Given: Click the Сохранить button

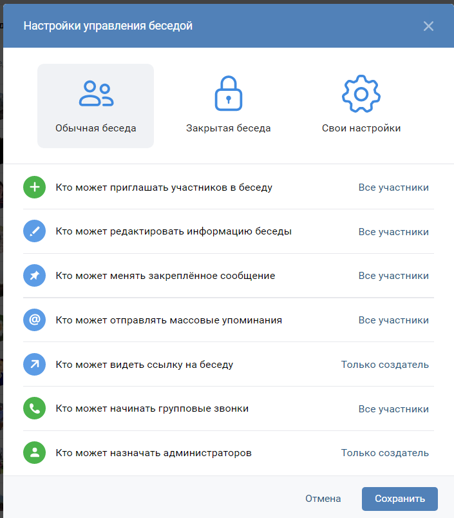Looking at the screenshot, I should coord(400,499).
